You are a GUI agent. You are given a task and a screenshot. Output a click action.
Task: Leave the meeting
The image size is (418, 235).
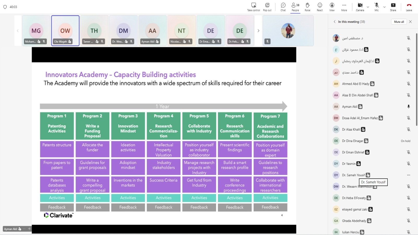coord(409,7)
